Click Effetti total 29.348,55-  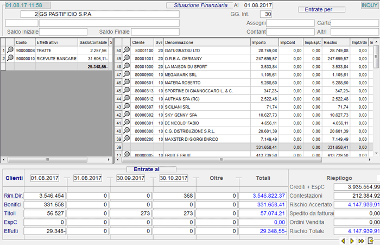(x=263, y=231)
